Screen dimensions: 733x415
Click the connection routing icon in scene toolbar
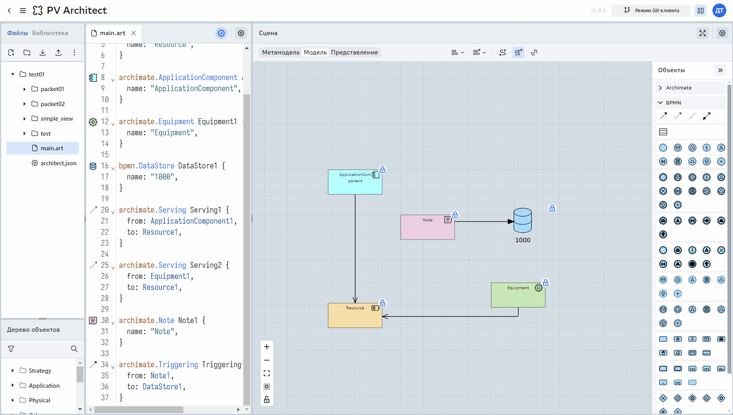click(503, 52)
